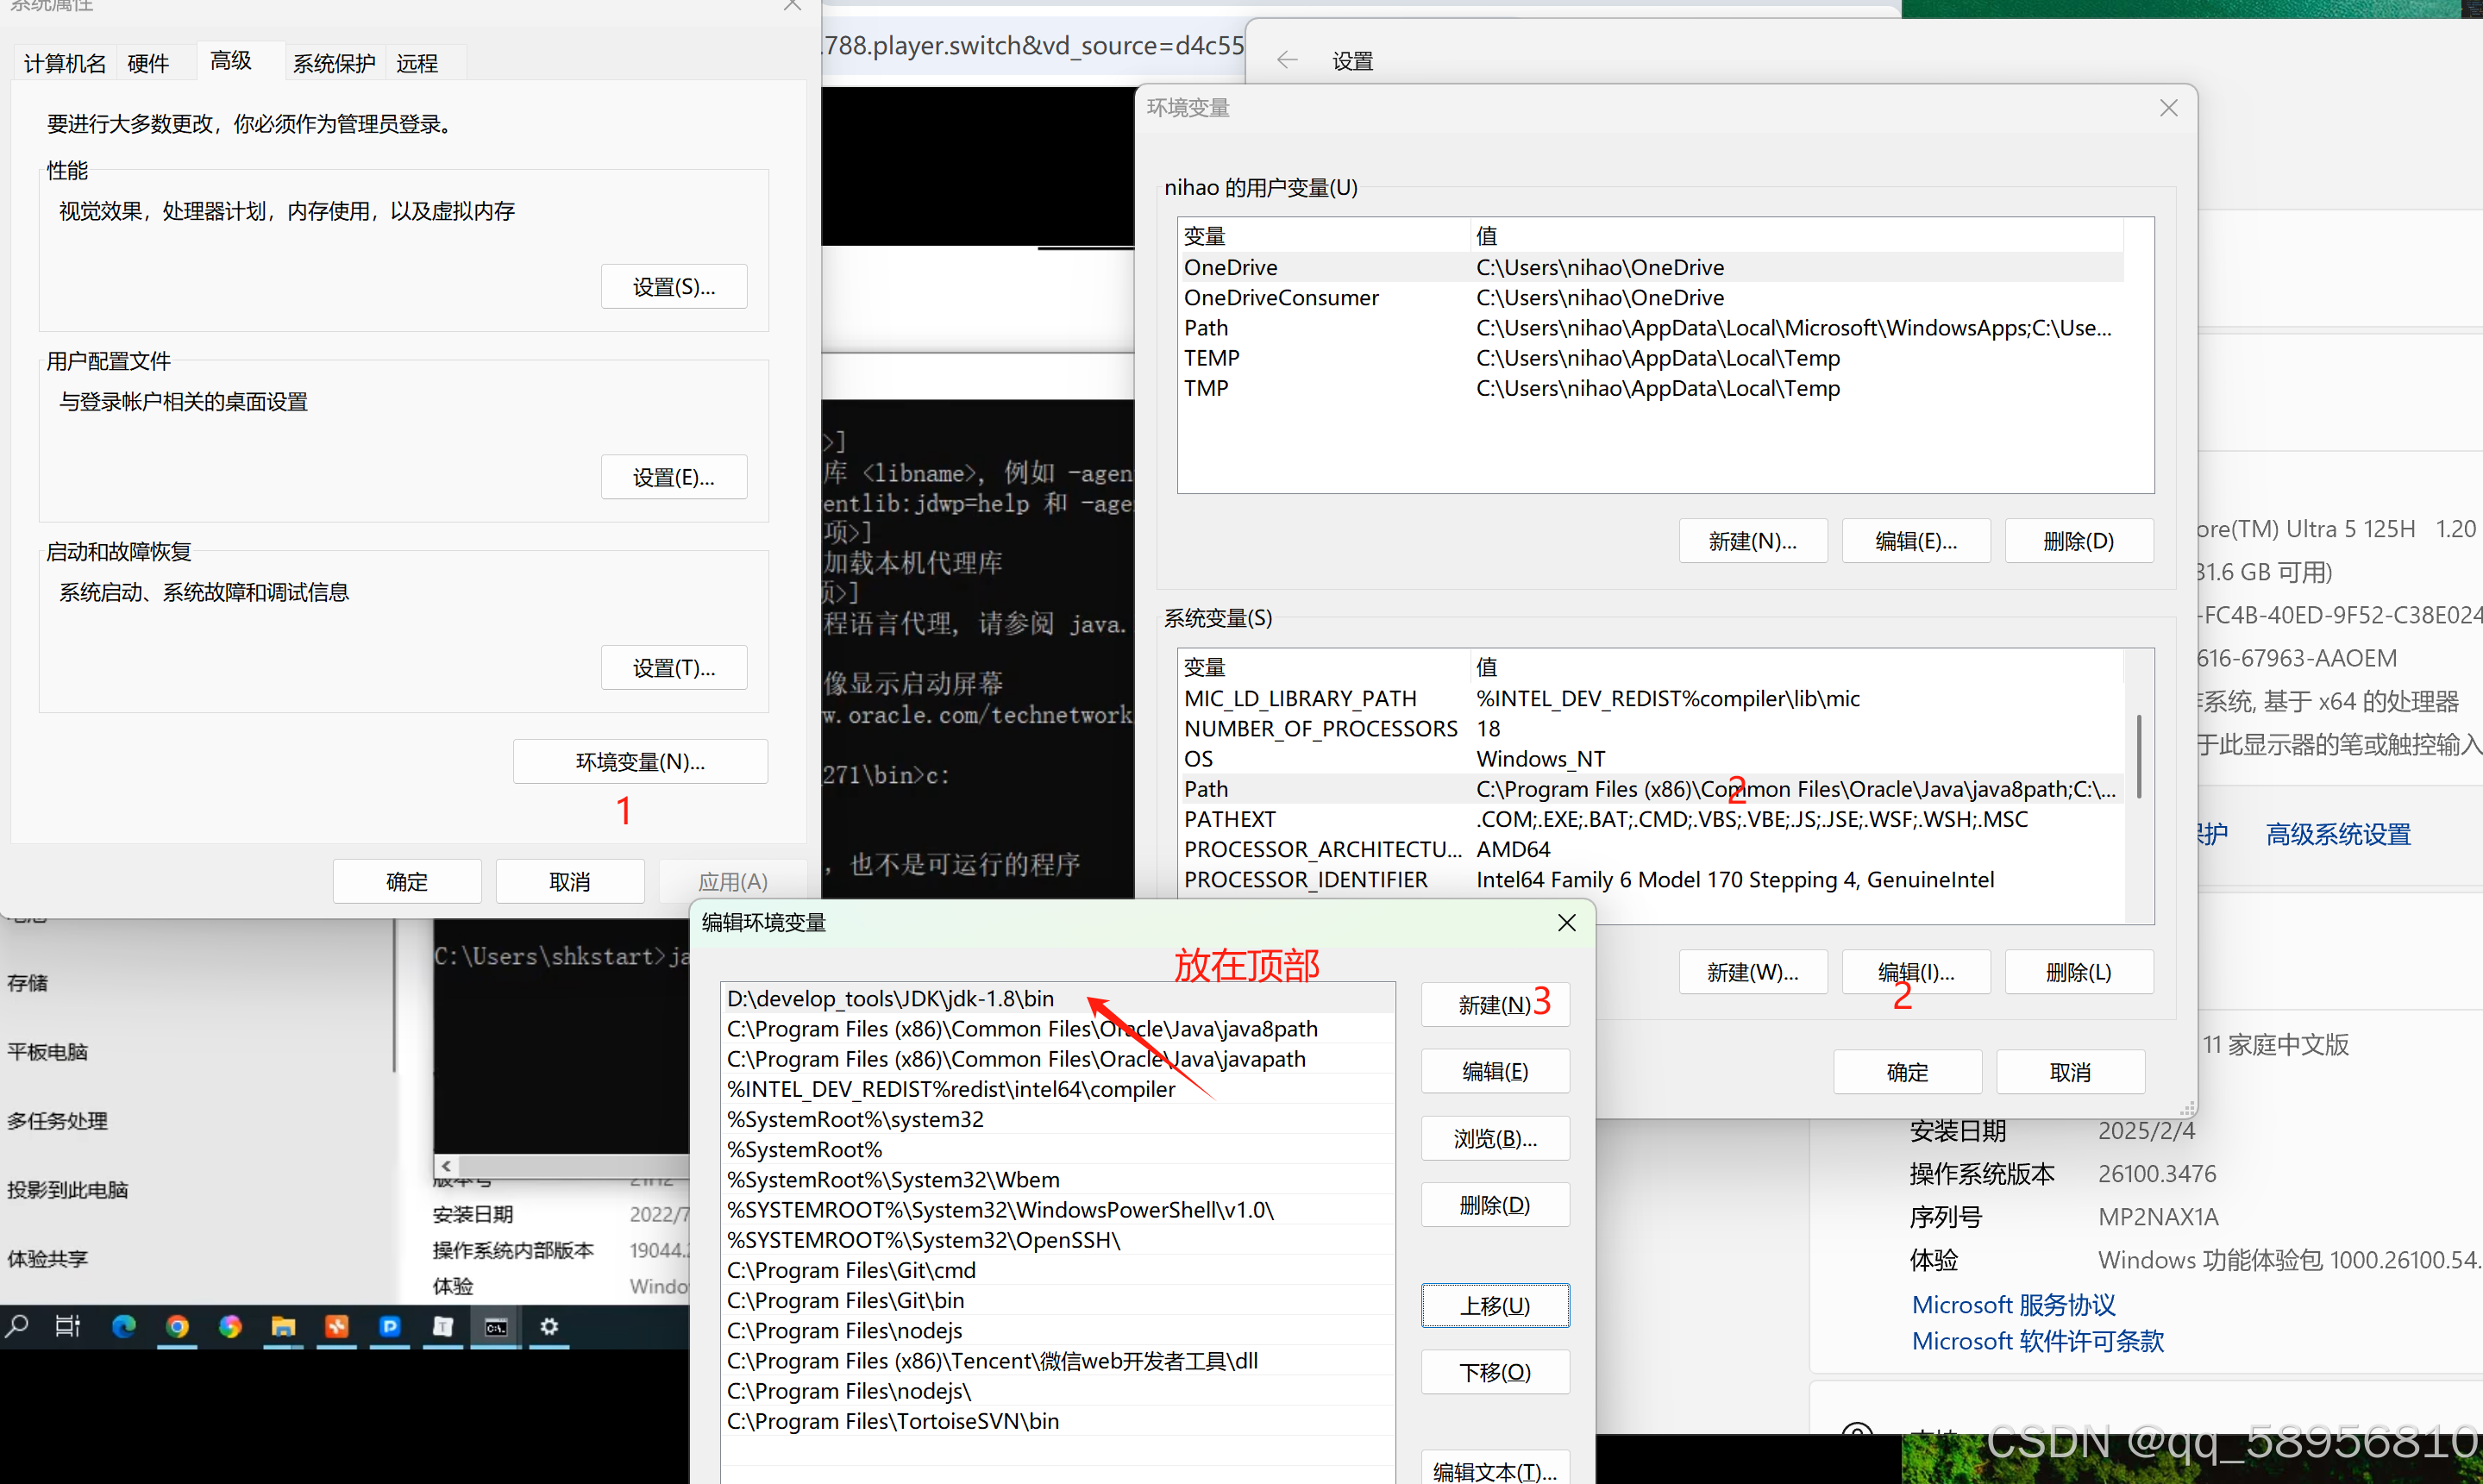Open Typora from the taskbar
This screenshot has width=2483, height=1484.
click(443, 1328)
